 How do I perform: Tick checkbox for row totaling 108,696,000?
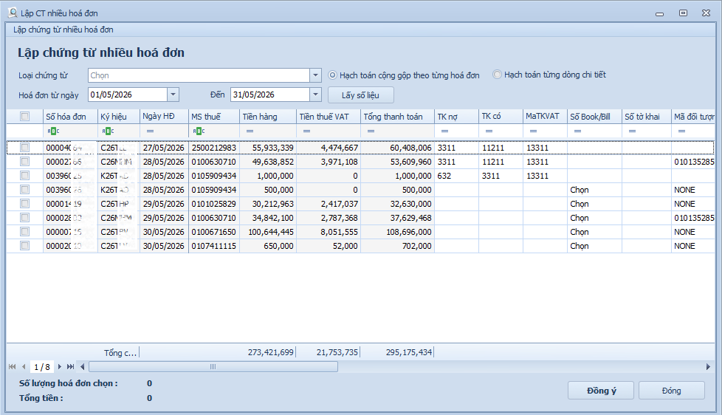click(25, 232)
